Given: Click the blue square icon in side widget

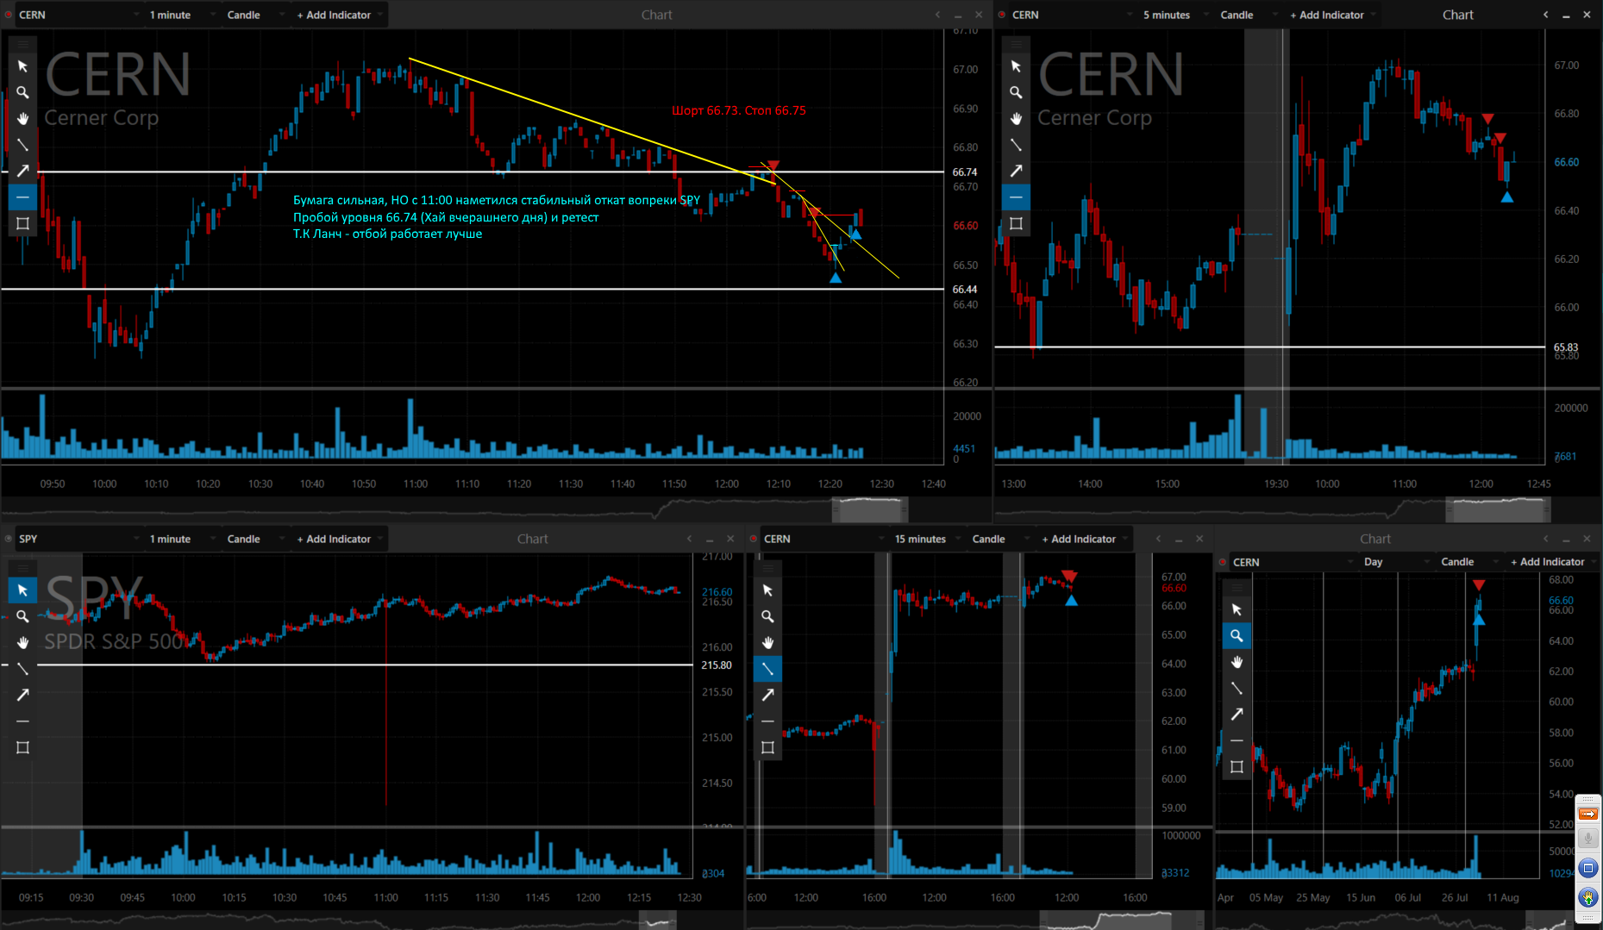Looking at the screenshot, I should click(x=1588, y=868).
